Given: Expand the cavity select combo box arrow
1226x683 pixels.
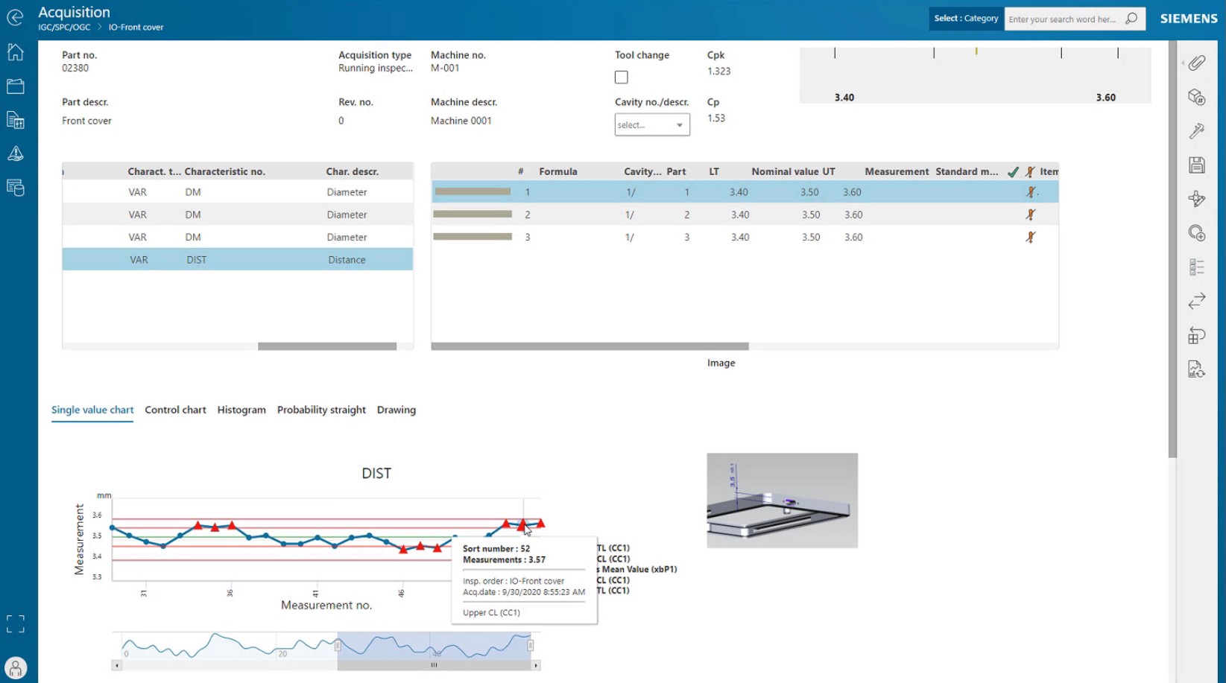Looking at the screenshot, I should point(678,124).
